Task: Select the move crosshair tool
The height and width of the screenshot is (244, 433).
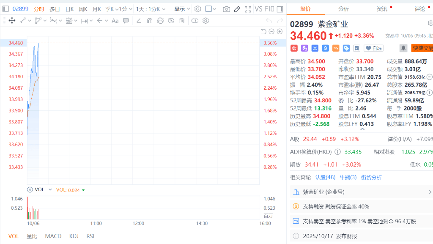Action: pos(12,20)
